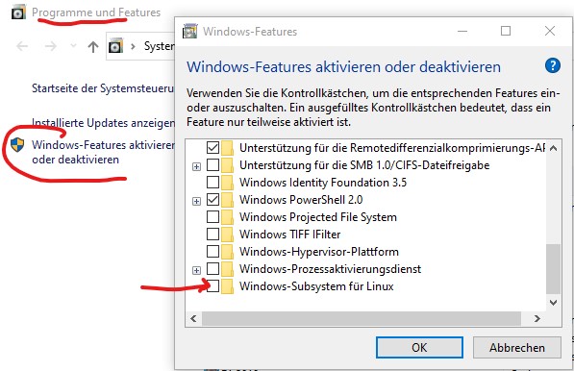Click the horizontal scroll left arrow
This screenshot has width=574, height=371.
point(193,319)
